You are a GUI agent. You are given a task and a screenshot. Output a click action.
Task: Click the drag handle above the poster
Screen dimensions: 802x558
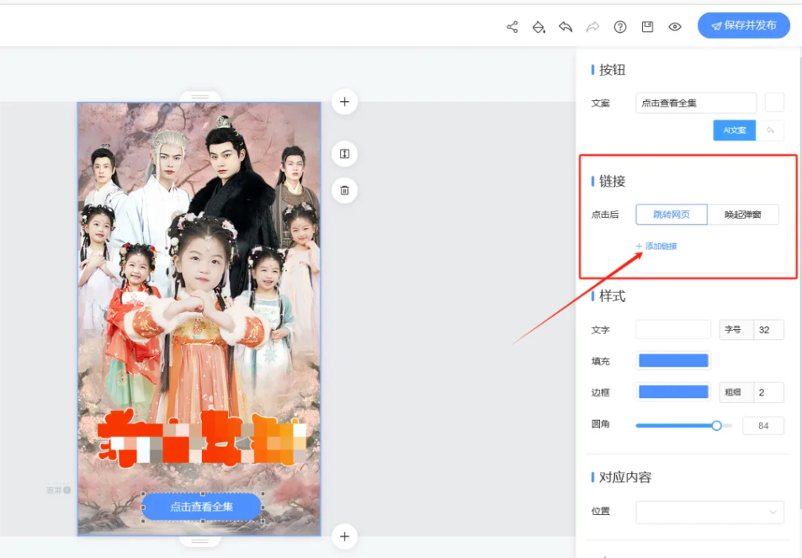[x=200, y=96]
